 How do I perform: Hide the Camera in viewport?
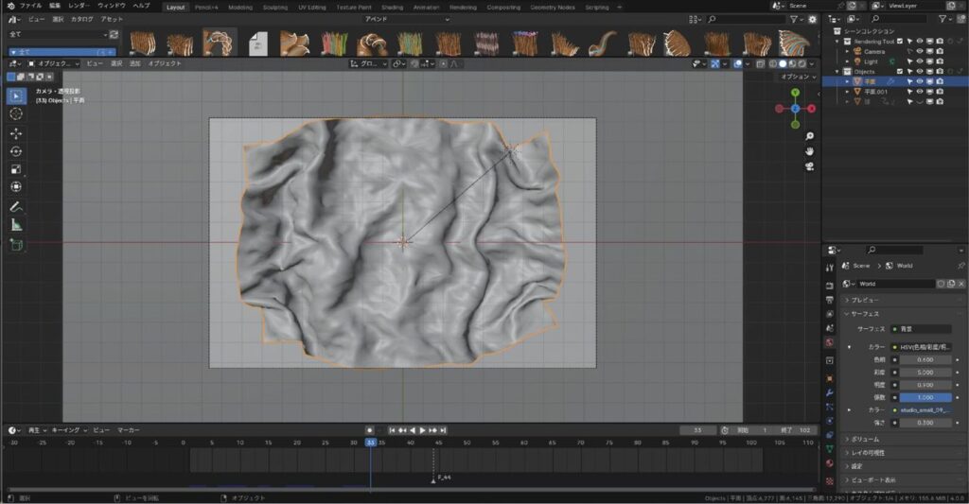click(920, 51)
